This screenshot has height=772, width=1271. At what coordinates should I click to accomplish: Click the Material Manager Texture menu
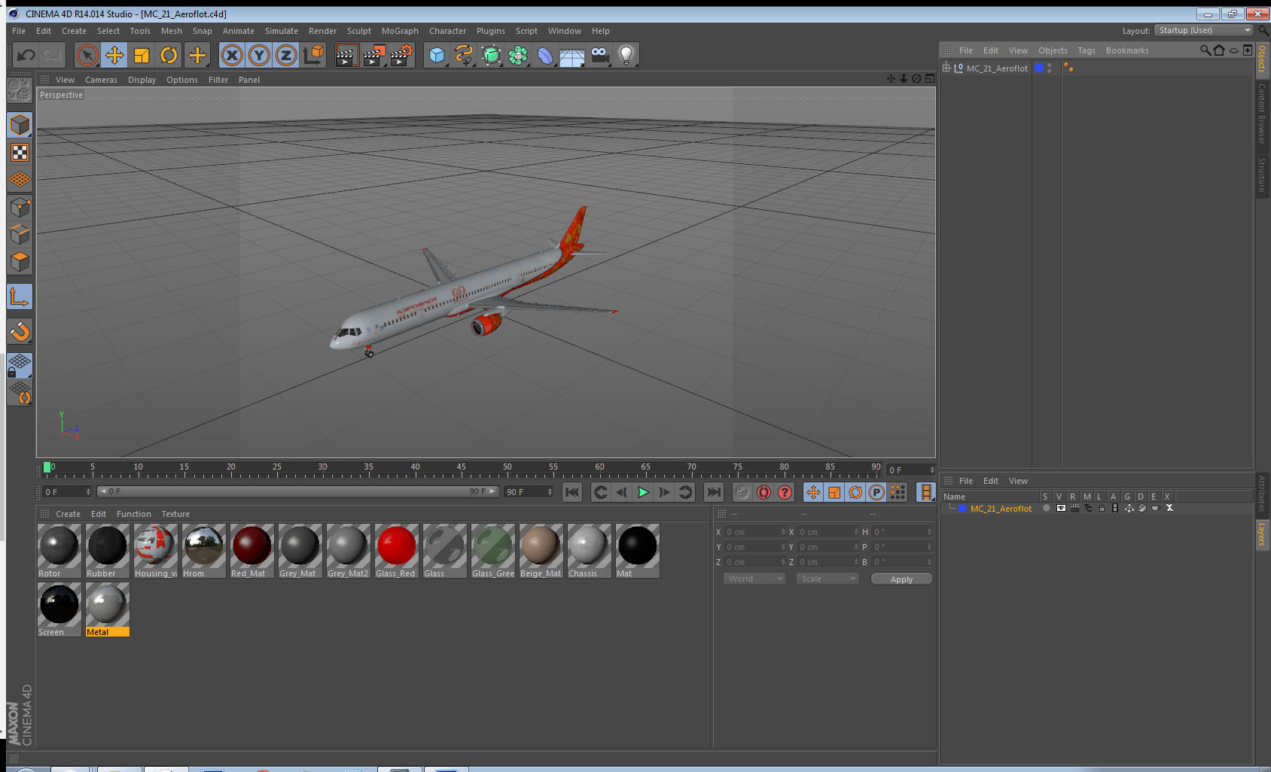pyautogui.click(x=175, y=514)
